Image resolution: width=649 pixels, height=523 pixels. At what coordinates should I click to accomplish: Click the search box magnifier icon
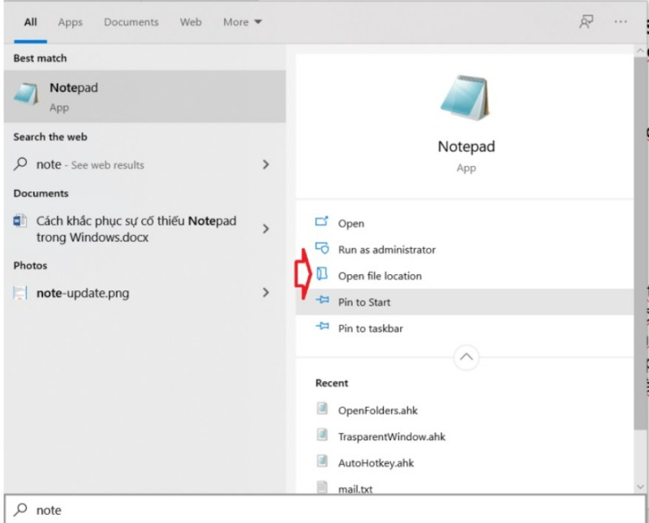(x=20, y=509)
